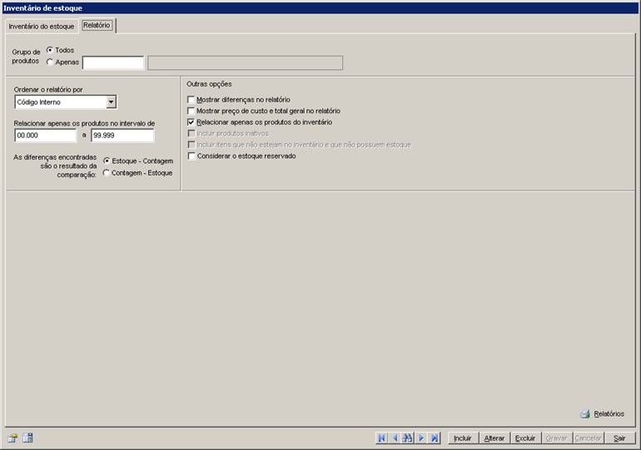This screenshot has width=641, height=450.
Task: Select the Relatório tab
Action: click(97, 25)
